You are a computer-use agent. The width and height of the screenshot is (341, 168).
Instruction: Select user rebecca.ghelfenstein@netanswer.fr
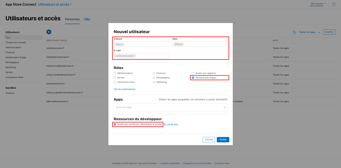64,92
